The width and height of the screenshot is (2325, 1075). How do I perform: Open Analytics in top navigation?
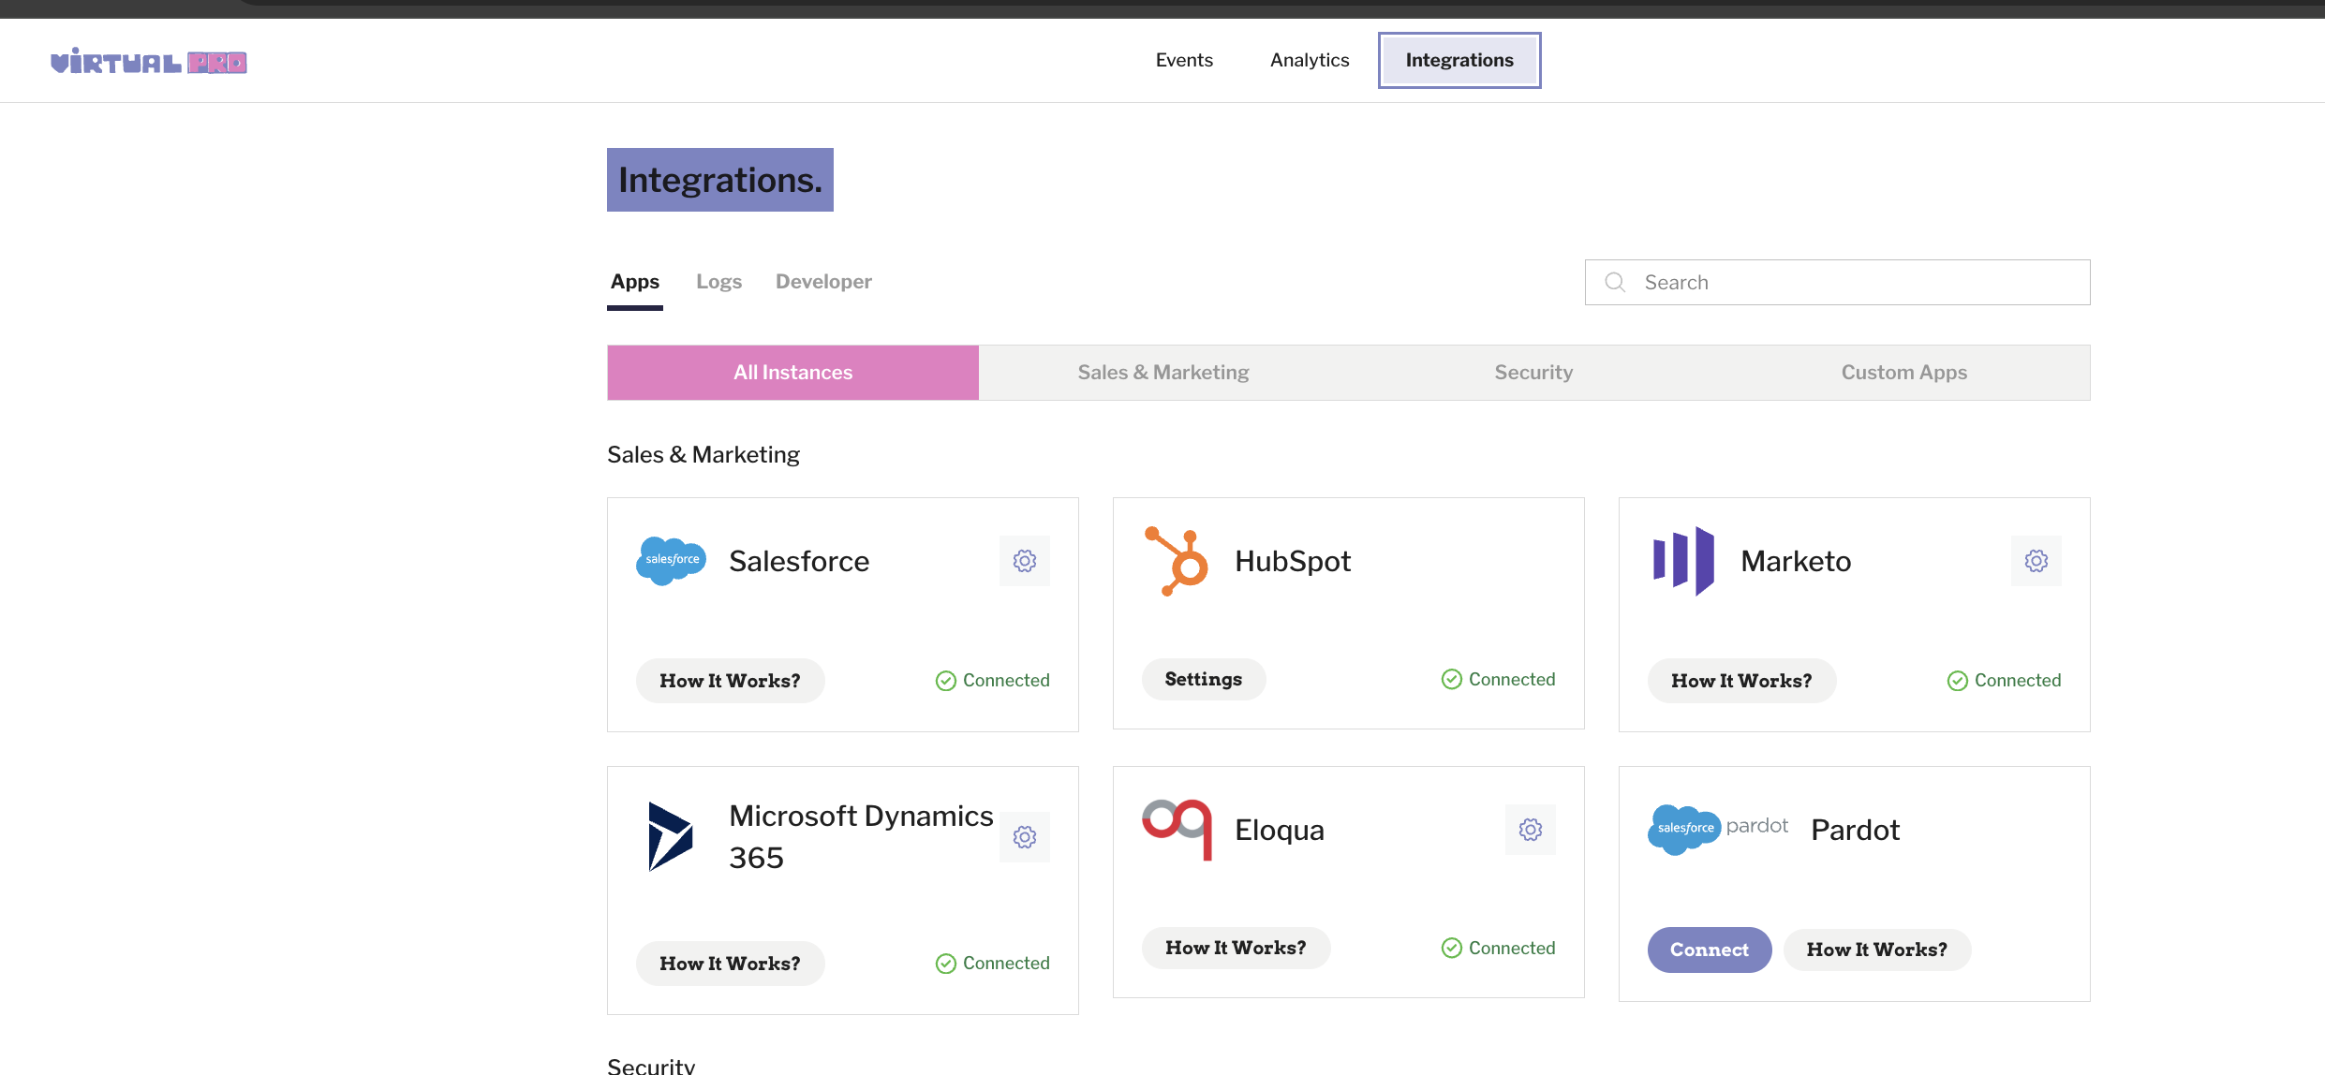coord(1310,60)
